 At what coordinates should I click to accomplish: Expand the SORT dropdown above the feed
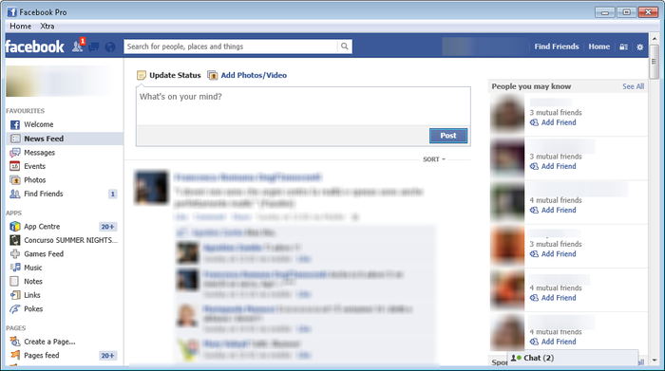pos(434,159)
